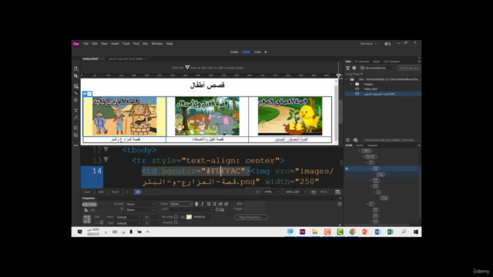Open Vert alignment dropdown
493x277 pixels.
pos(129,223)
